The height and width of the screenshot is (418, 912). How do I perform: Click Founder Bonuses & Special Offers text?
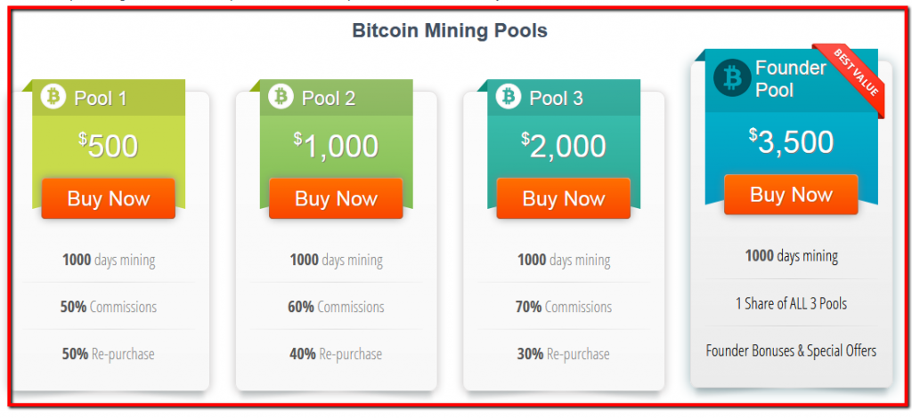coord(791,350)
